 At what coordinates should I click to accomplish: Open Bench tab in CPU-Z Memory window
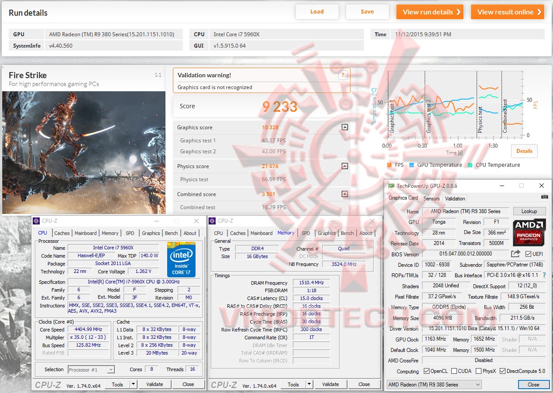pos(347,233)
